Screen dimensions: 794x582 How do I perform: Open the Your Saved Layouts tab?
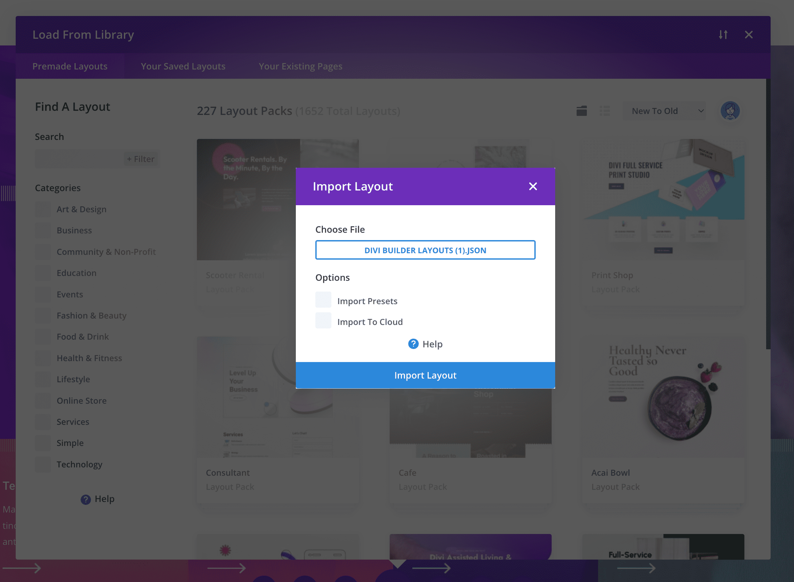[x=183, y=66]
